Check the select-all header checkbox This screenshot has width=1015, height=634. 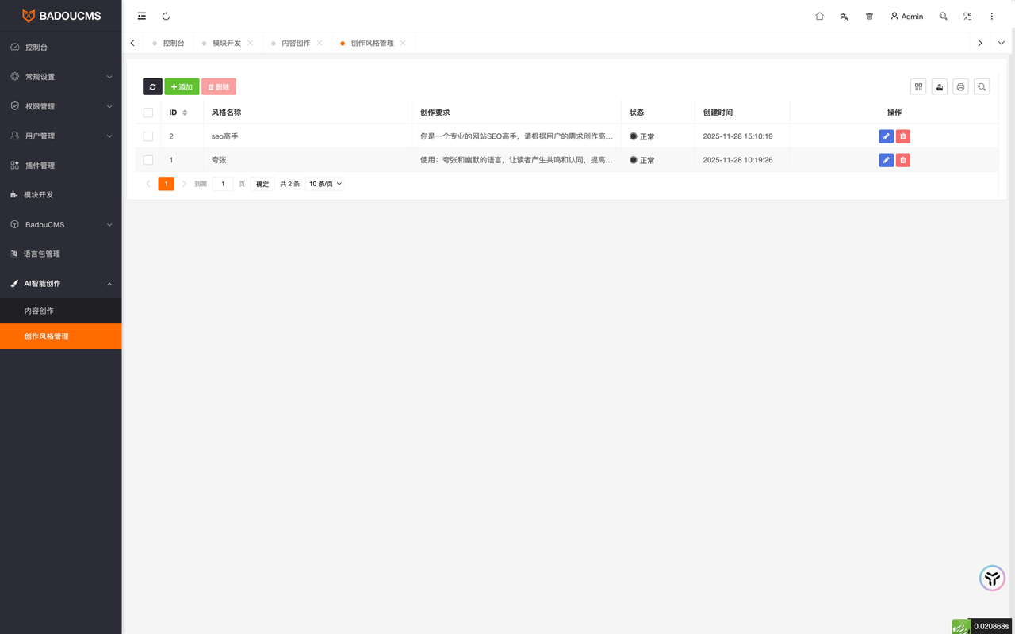click(x=148, y=113)
